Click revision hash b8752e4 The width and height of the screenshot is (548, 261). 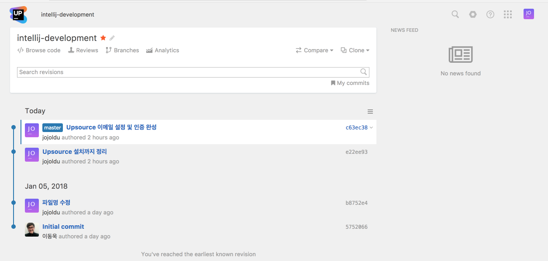357,203
